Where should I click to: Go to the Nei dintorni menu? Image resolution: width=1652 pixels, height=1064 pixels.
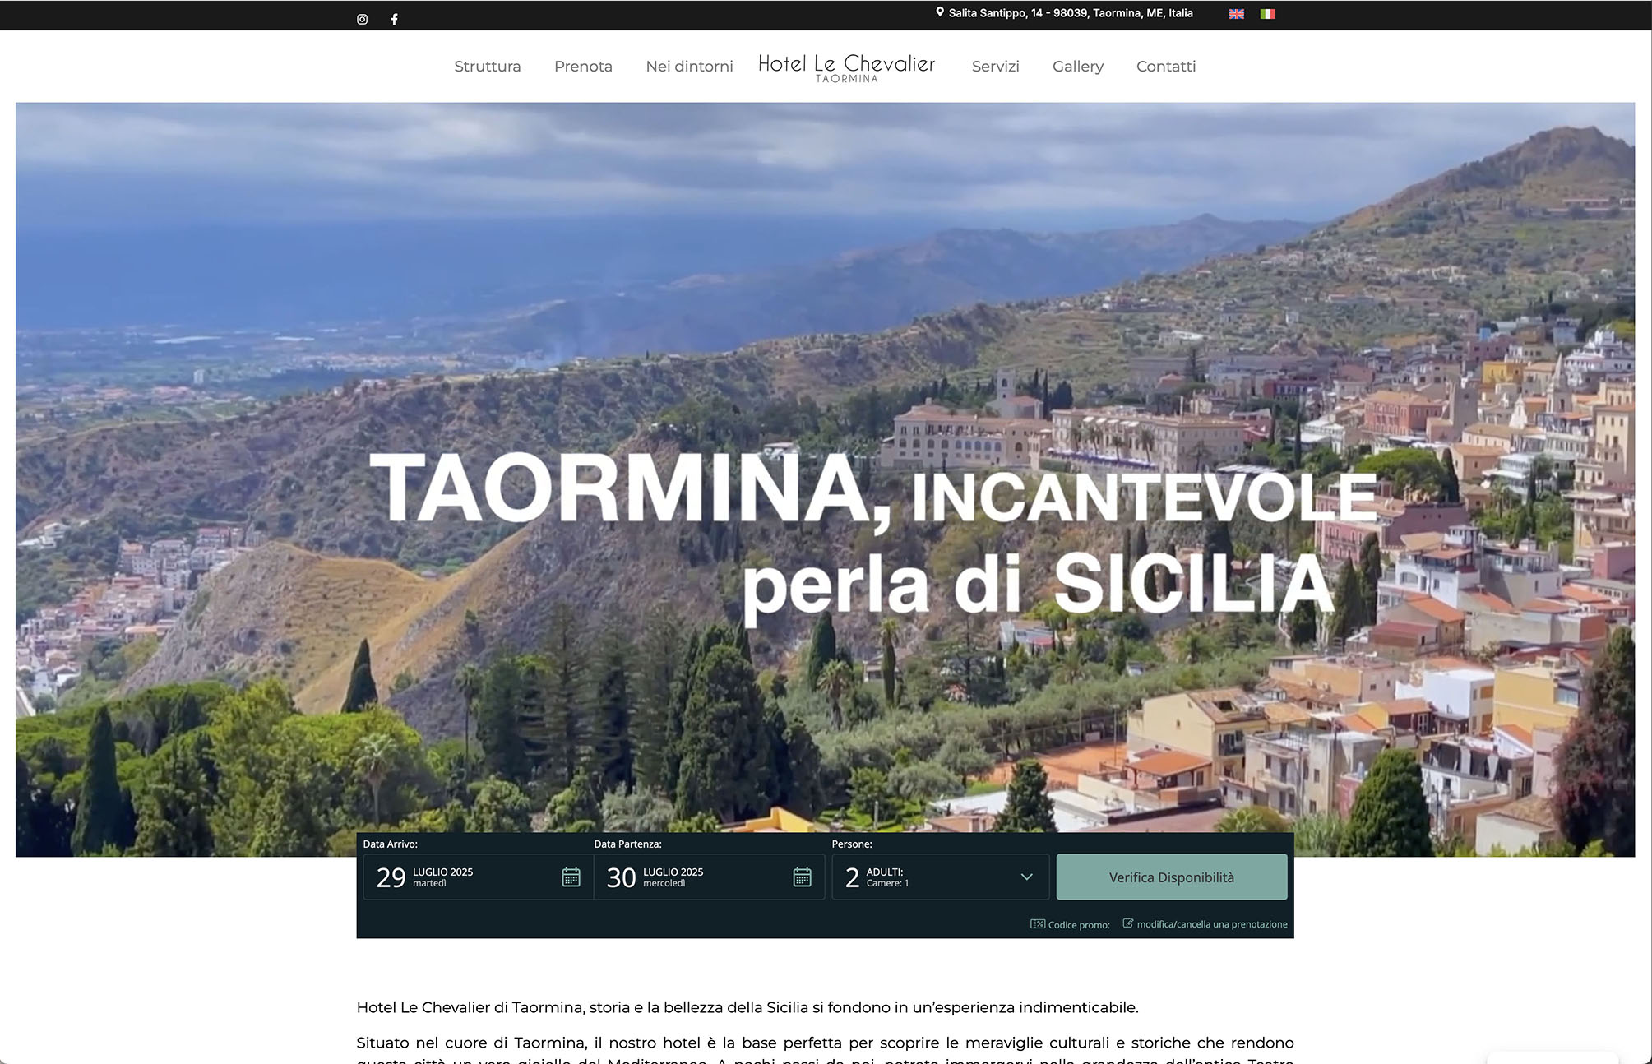[689, 67]
